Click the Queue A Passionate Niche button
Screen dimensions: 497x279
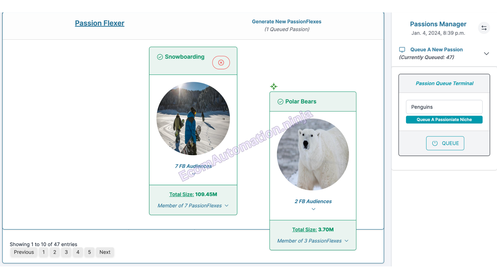point(444,120)
